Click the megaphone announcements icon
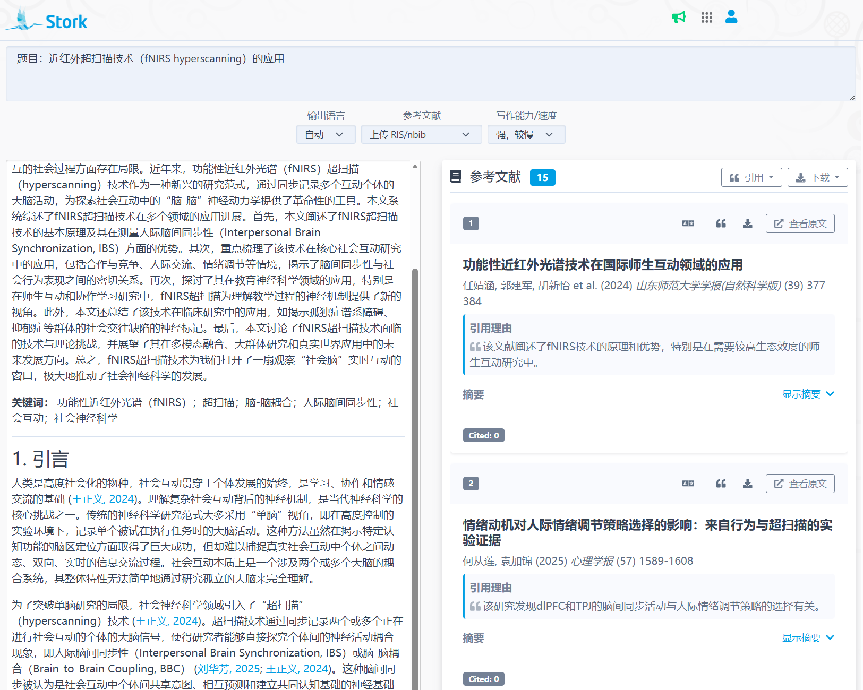Viewport: 863px width, 690px height. 679,18
